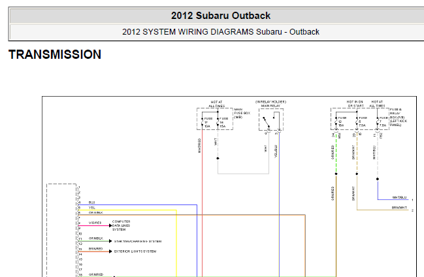The width and height of the screenshot is (424, 277).
Task: Click the HOT IN ON OR START label
Action: click(x=355, y=104)
